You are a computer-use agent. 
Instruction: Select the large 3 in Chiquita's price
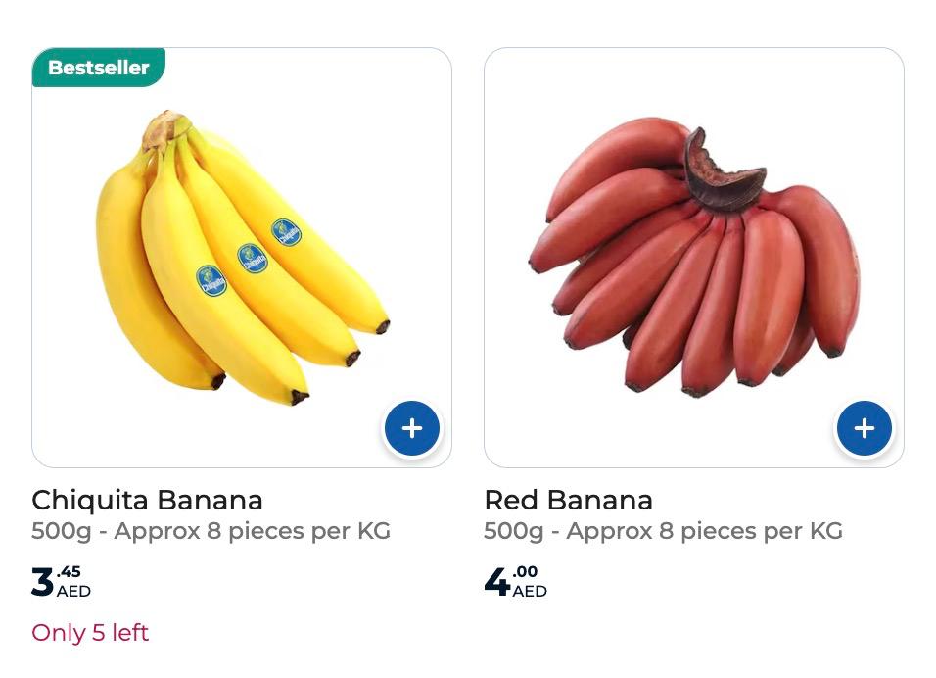tap(42, 581)
